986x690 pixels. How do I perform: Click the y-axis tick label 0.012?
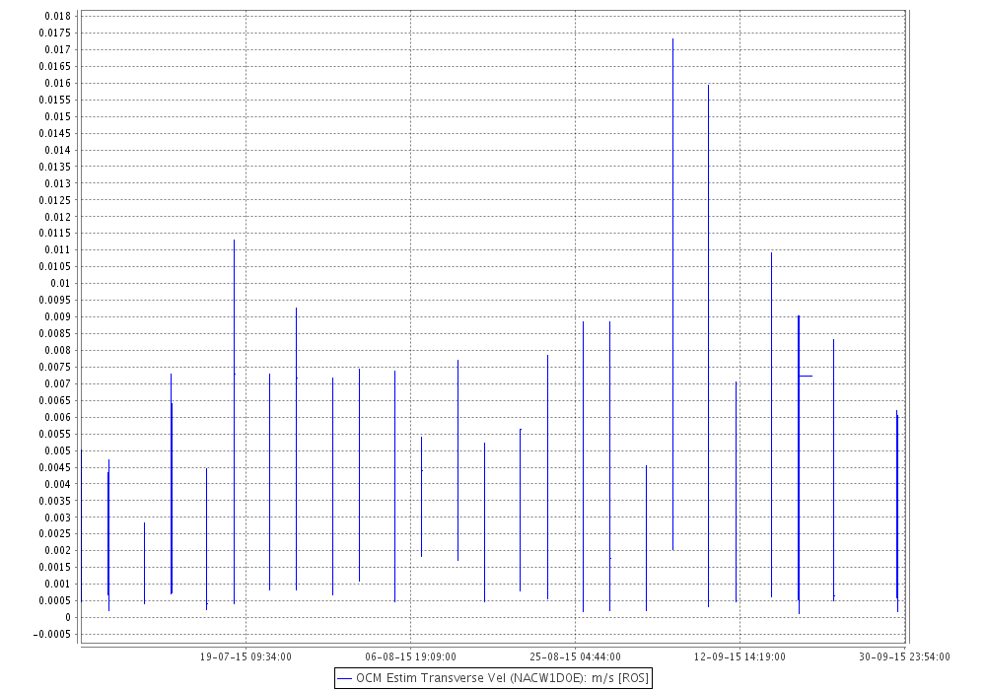58,217
